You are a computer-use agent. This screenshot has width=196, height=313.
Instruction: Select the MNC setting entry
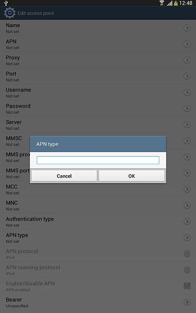pyautogui.click(x=98, y=205)
